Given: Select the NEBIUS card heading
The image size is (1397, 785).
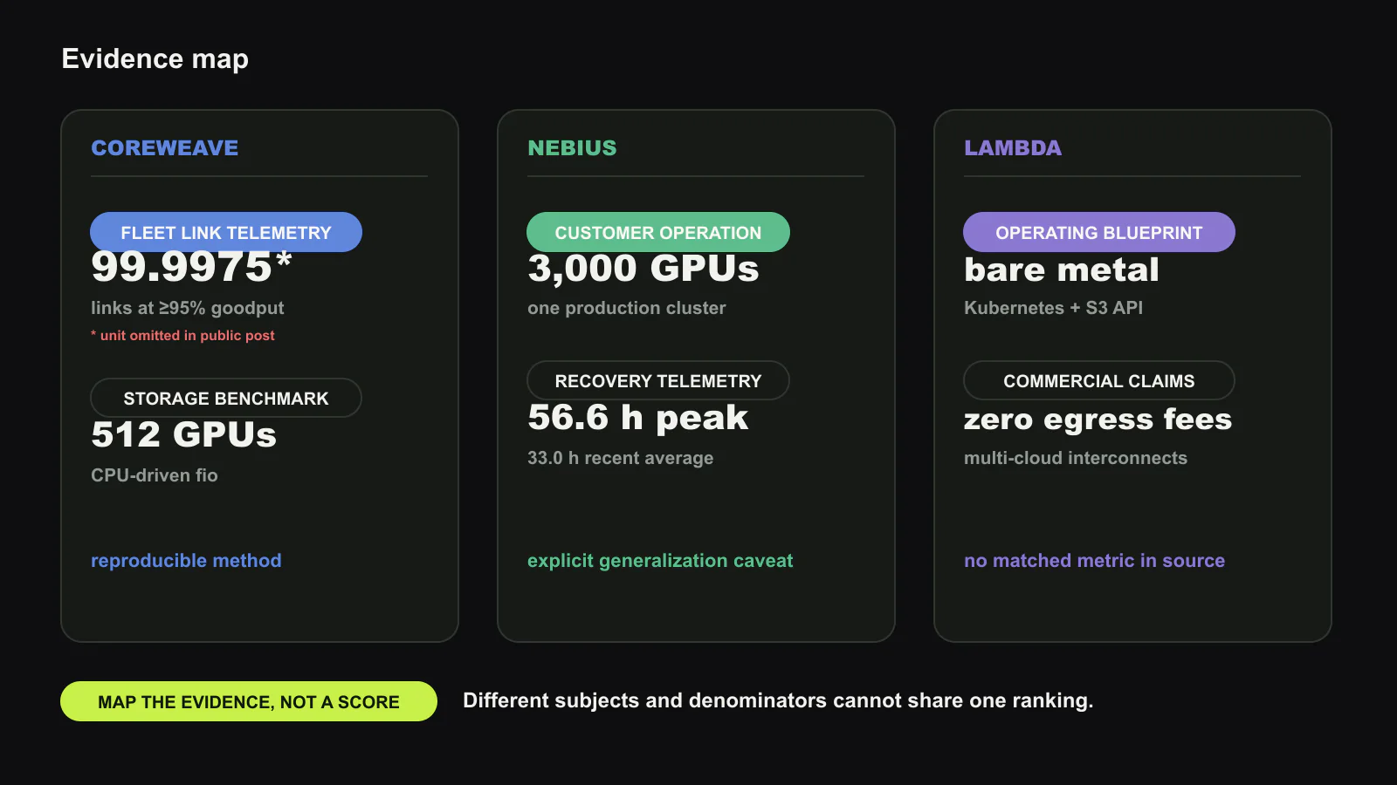Looking at the screenshot, I should coord(572,148).
